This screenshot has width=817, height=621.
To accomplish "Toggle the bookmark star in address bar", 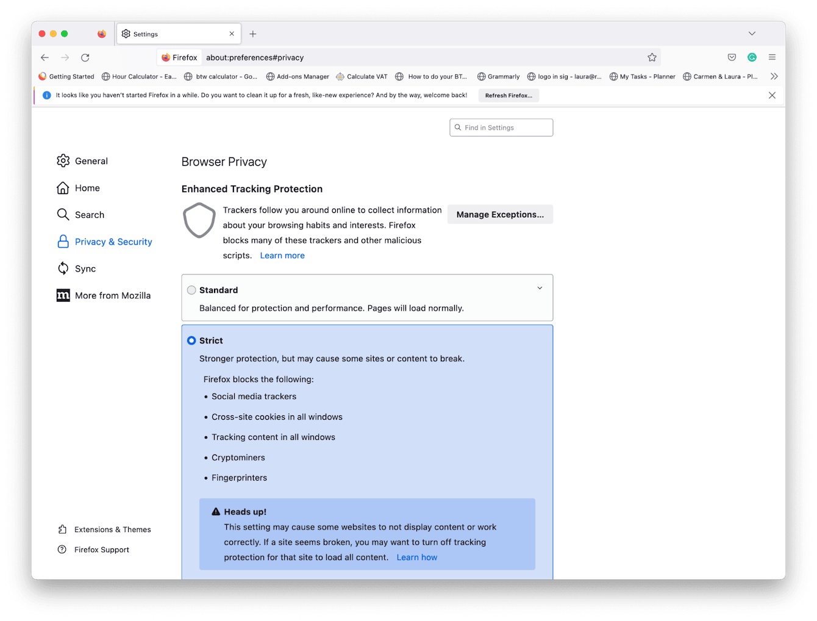I will pos(652,57).
